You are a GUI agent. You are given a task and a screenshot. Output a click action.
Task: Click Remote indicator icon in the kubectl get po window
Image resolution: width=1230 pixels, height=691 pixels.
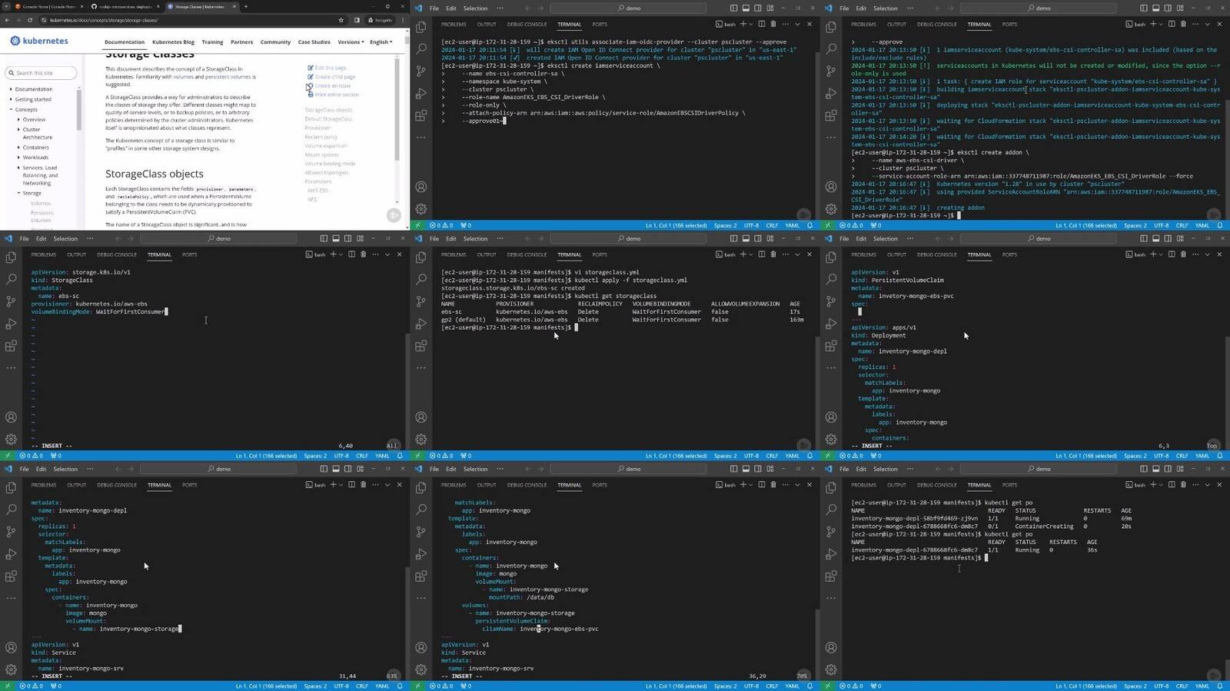click(828, 686)
